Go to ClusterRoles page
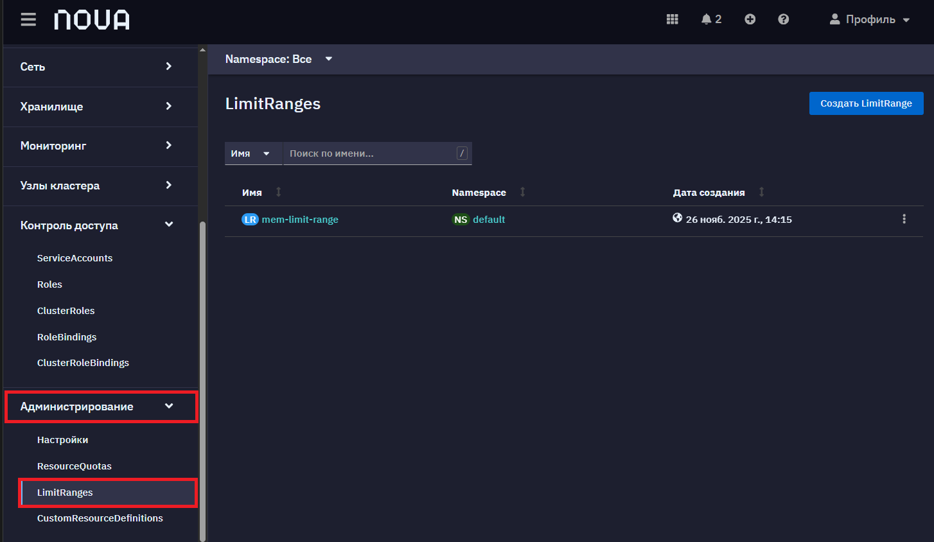This screenshot has height=542, width=934. click(66, 311)
